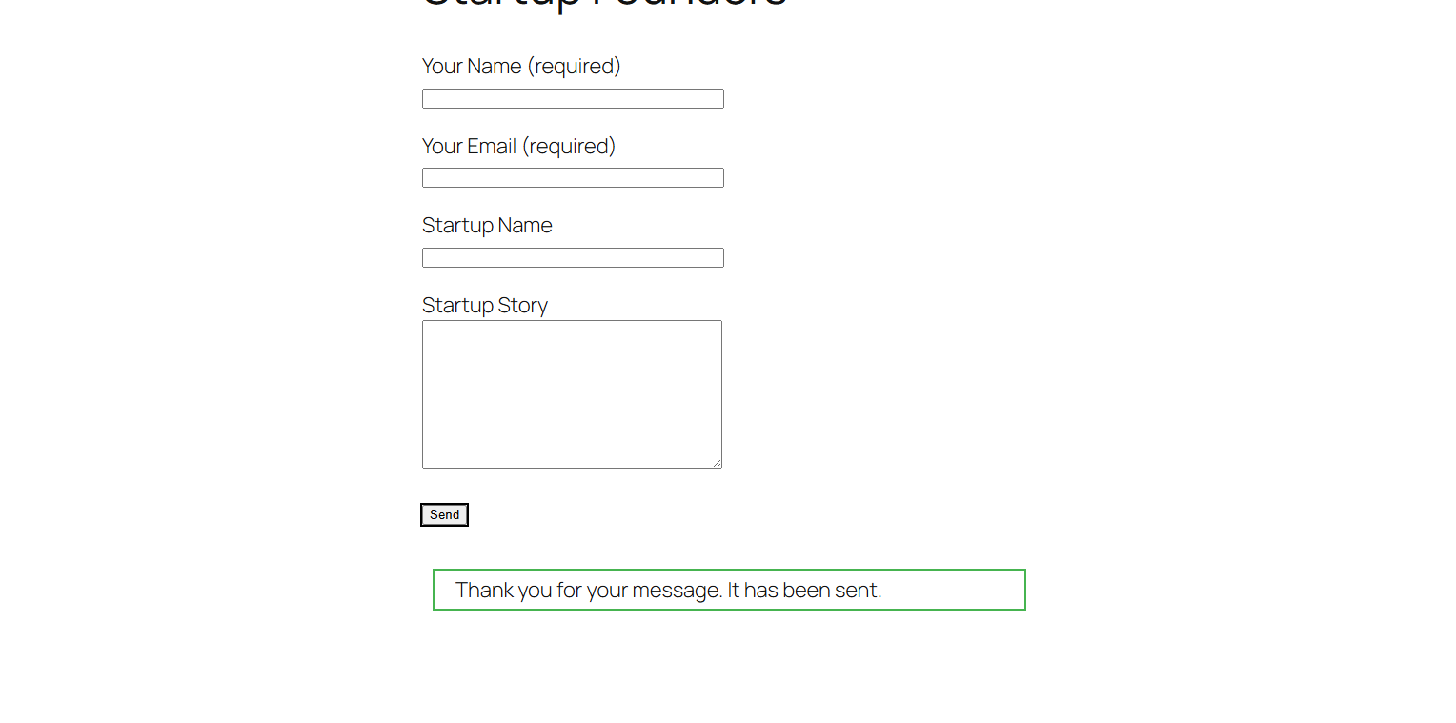Click the partially visible page heading

coord(604,5)
